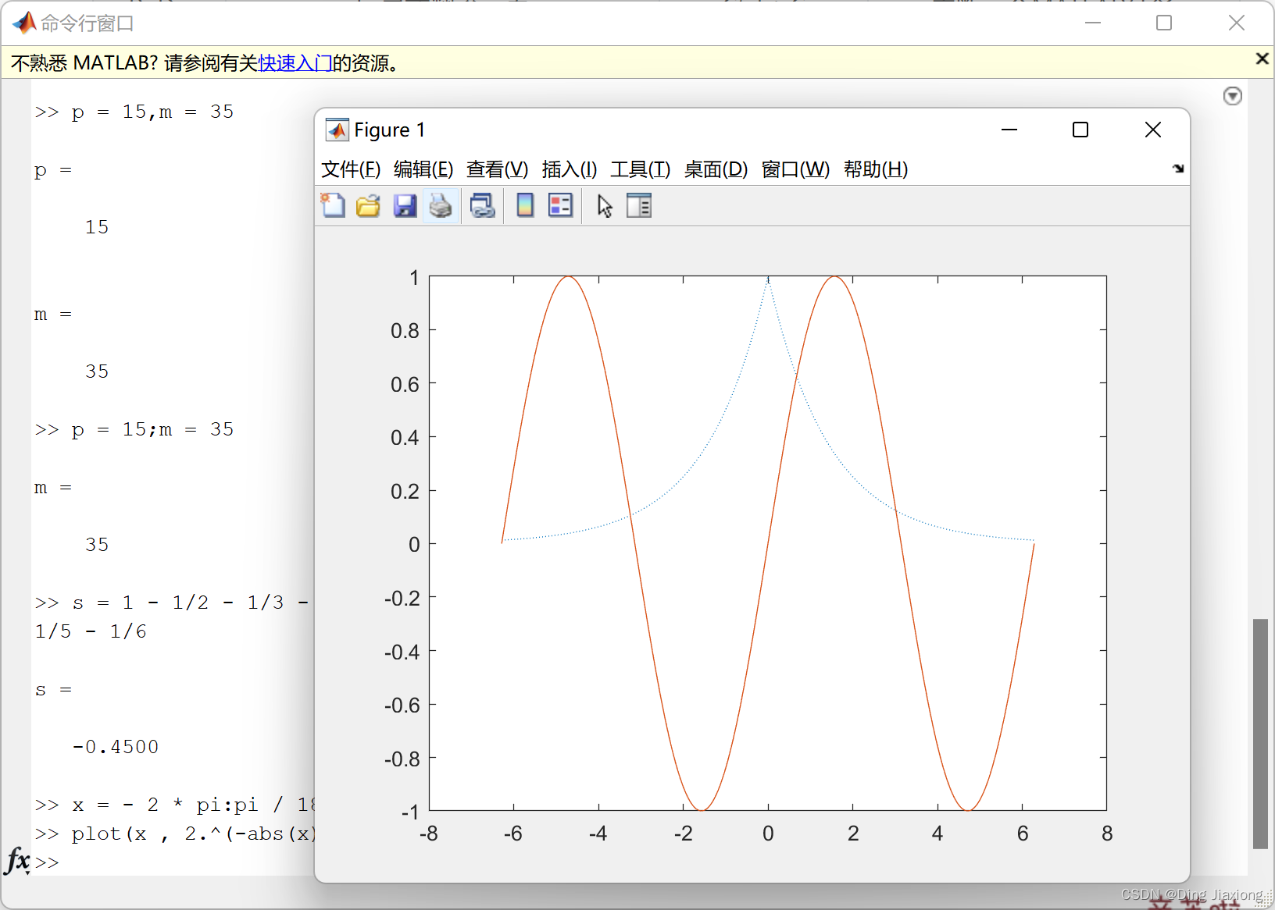
Task: Click the command line 'p = 15;m = 35'
Action: pos(134,430)
